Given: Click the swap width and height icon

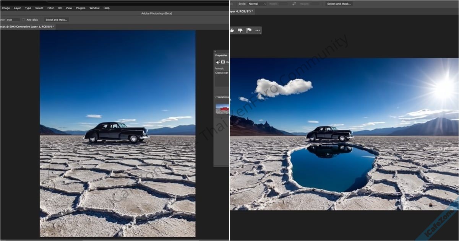Looking at the screenshot, I should tap(294, 4).
